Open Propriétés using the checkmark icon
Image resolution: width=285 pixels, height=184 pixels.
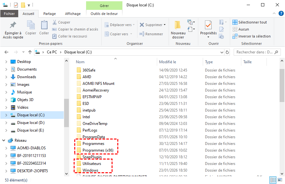click(208, 25)
